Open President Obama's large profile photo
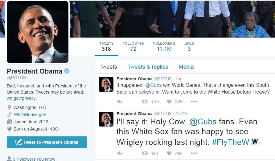The width and height of the screenshot is (275, 161). point(38,32)
